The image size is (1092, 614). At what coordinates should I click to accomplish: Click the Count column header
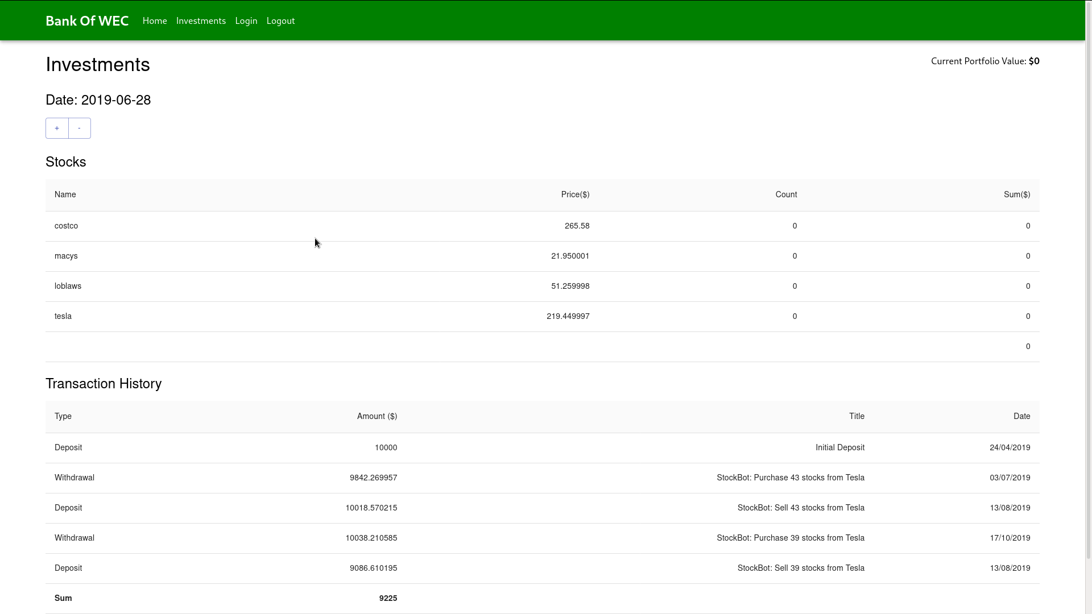click(786, 195)
